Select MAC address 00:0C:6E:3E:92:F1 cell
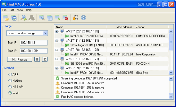This screenshot has width=176, height=107. pos(121,45)
